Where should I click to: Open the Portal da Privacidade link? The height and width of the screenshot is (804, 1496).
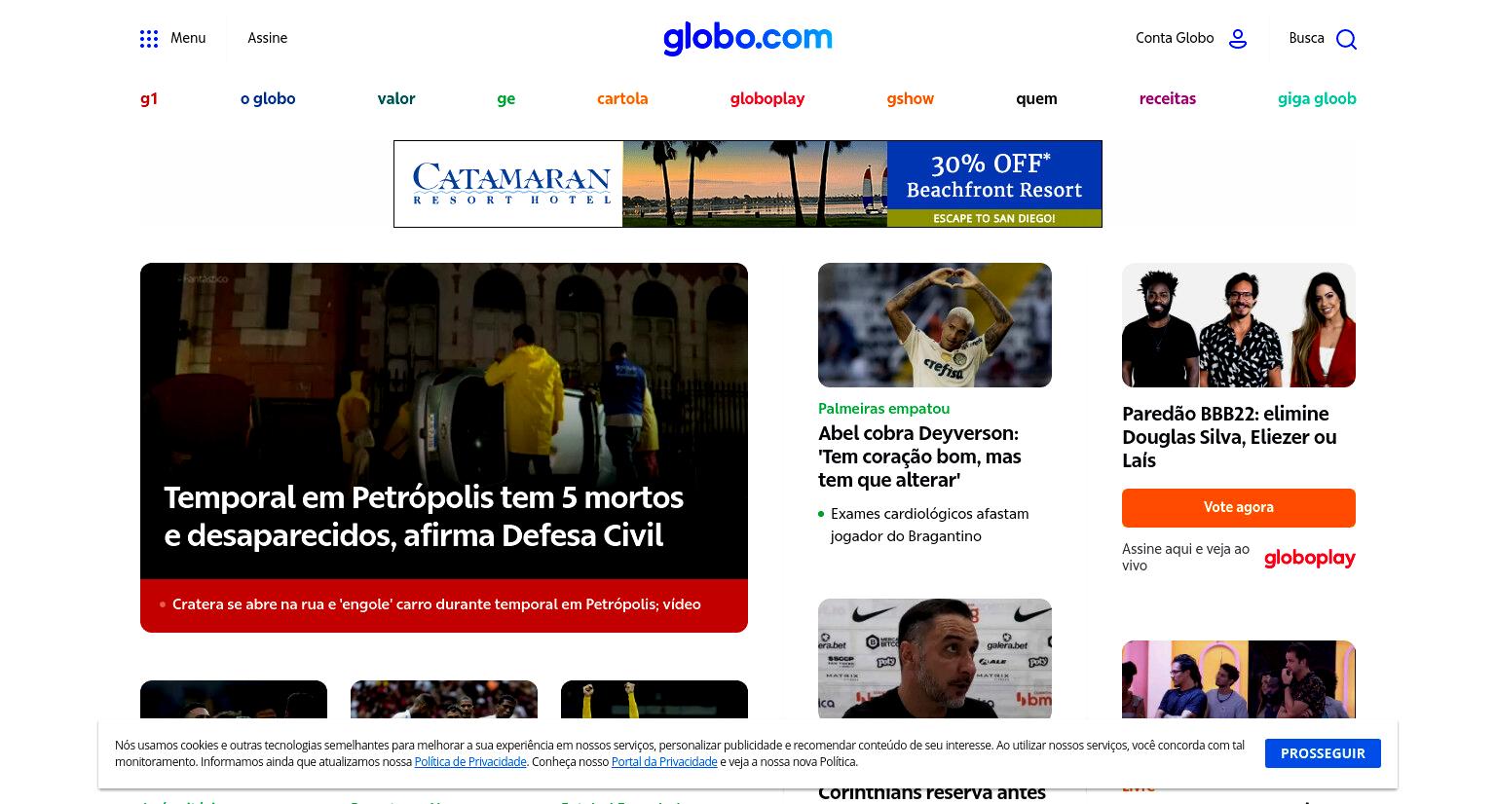pos(664,762)
